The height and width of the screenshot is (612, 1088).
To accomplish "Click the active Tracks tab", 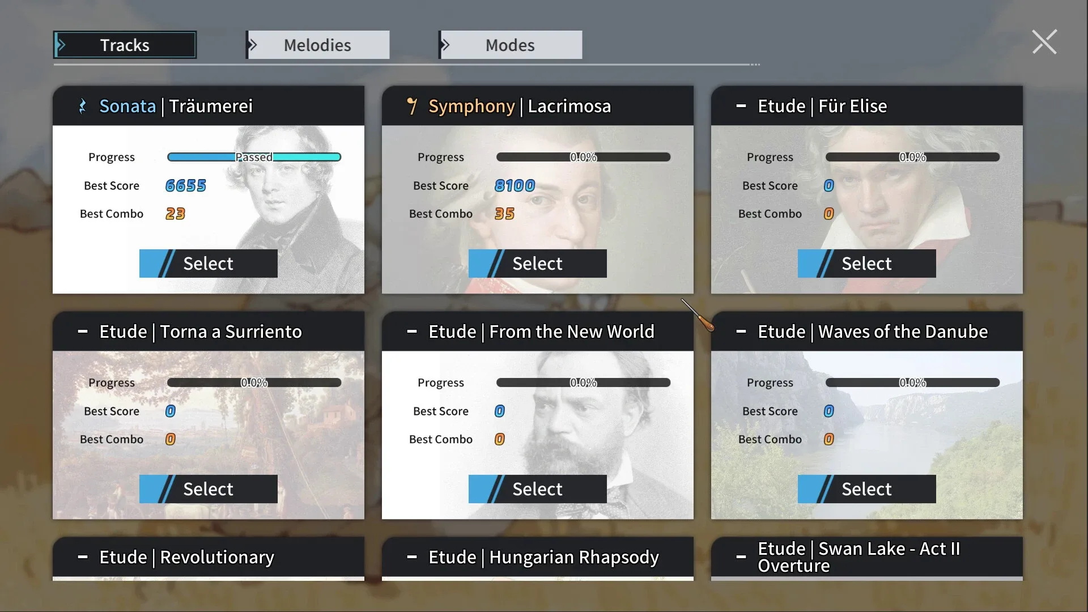I will [x=125, y=45].
